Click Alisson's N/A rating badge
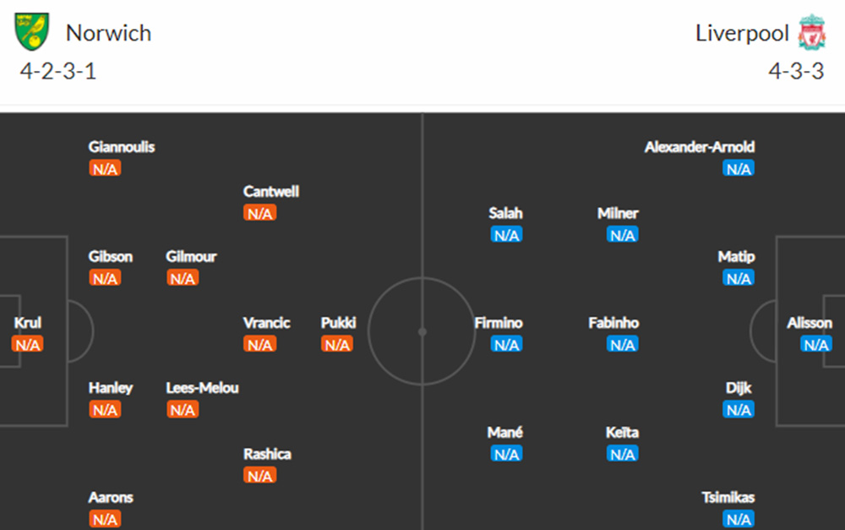The width and height of the screenshot is (845, 530). pyautogui.click(x=816, y=344)
